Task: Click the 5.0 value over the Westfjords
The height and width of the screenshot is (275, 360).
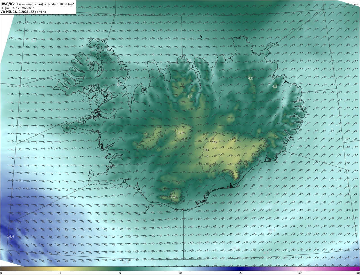Action: coord(99,56)
